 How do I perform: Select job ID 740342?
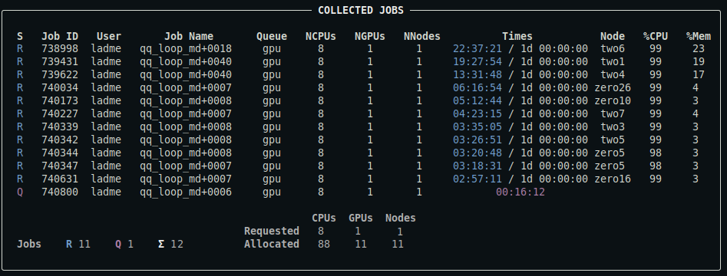pos(60,140)
